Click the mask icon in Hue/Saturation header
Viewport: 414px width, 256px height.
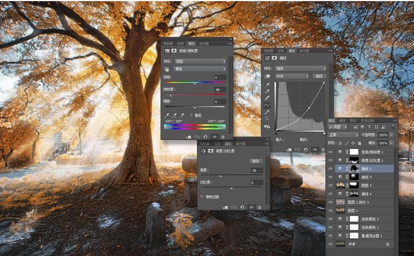coord(175,50)
